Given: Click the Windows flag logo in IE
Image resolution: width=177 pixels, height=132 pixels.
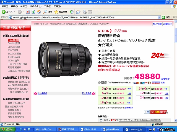Looking at the screenshot, I should pyautogui.click(x=174, y=6).
